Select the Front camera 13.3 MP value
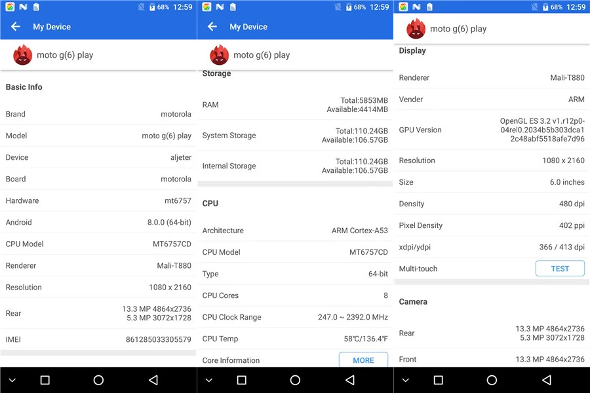The width and height of the screenshot is (590, 393). click(x=550, y=360)
